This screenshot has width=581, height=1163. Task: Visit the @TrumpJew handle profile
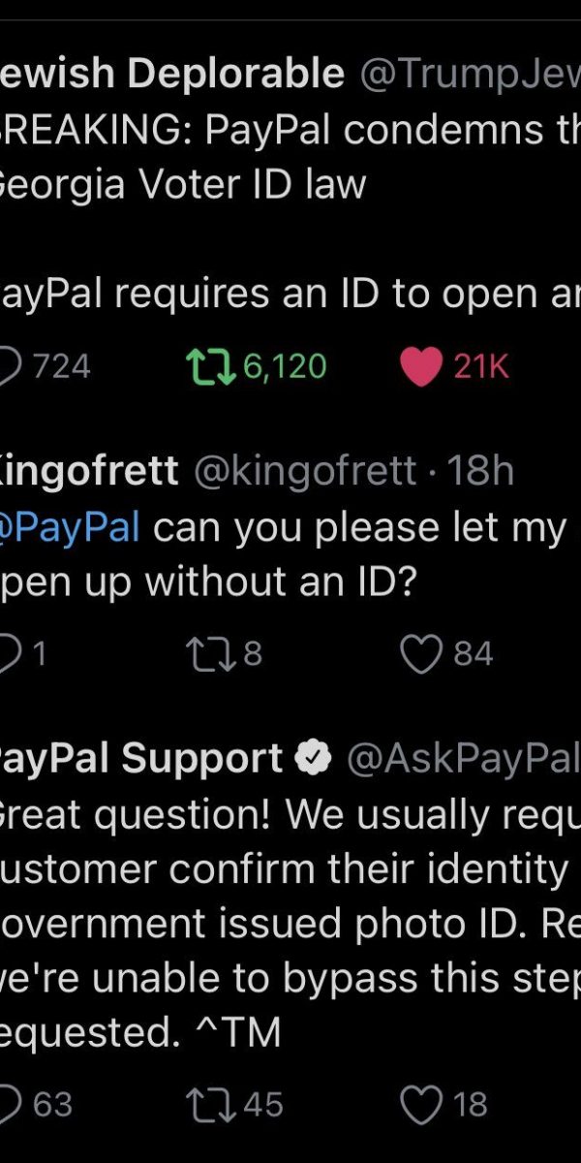[471, 74]
